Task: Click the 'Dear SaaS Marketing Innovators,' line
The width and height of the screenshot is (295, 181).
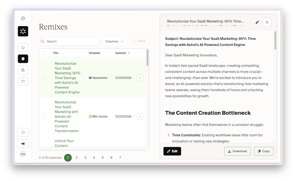Action: click(191, 55)
